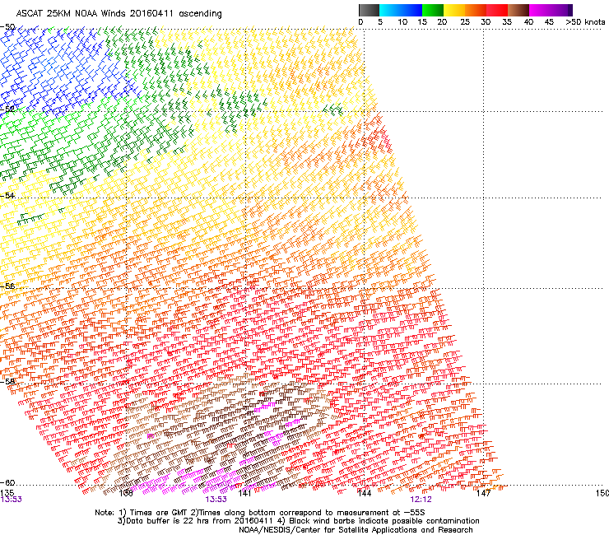This screenshot has width=609, height=535.
Task: Click the brown 35-40 knots legend swatch
Action: point(518,10)
